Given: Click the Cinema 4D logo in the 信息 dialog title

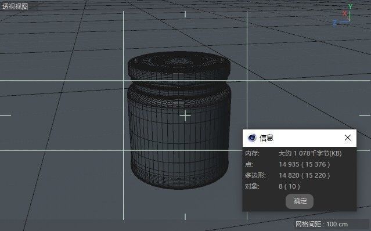Looking at the screenshot, I should click(252, 138).
